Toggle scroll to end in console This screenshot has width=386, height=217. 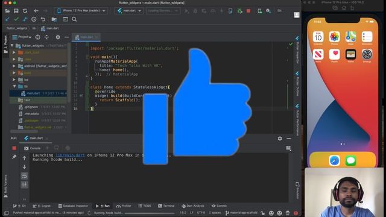pyautogui.click(x=24, y=184)
